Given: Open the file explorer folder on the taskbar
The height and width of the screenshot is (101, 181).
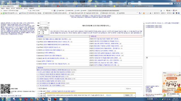Looking at the screenshot, I should tap(61, 99).
